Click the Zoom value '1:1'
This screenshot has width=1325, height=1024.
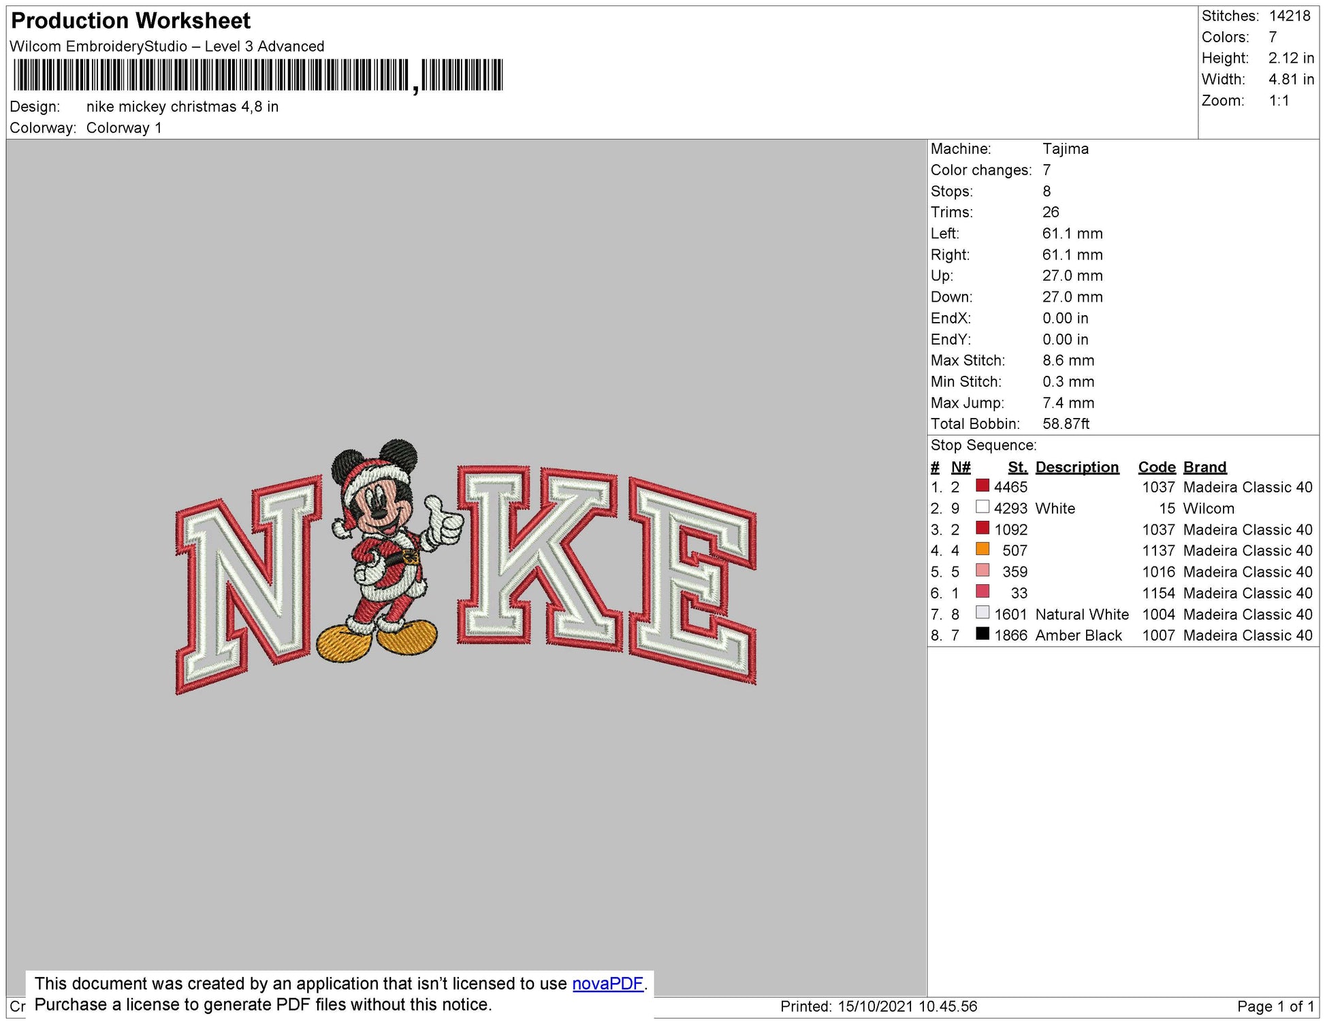pos(1279,101)
